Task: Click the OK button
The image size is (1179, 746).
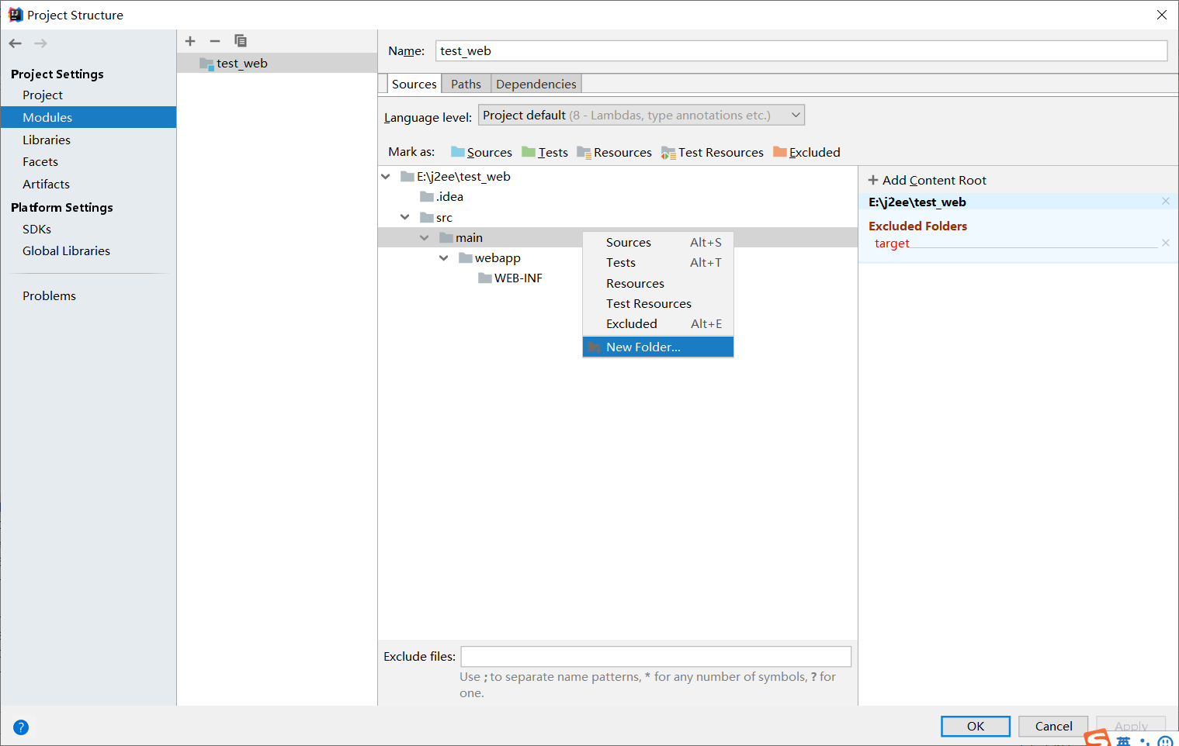Action: pos(976,727)
